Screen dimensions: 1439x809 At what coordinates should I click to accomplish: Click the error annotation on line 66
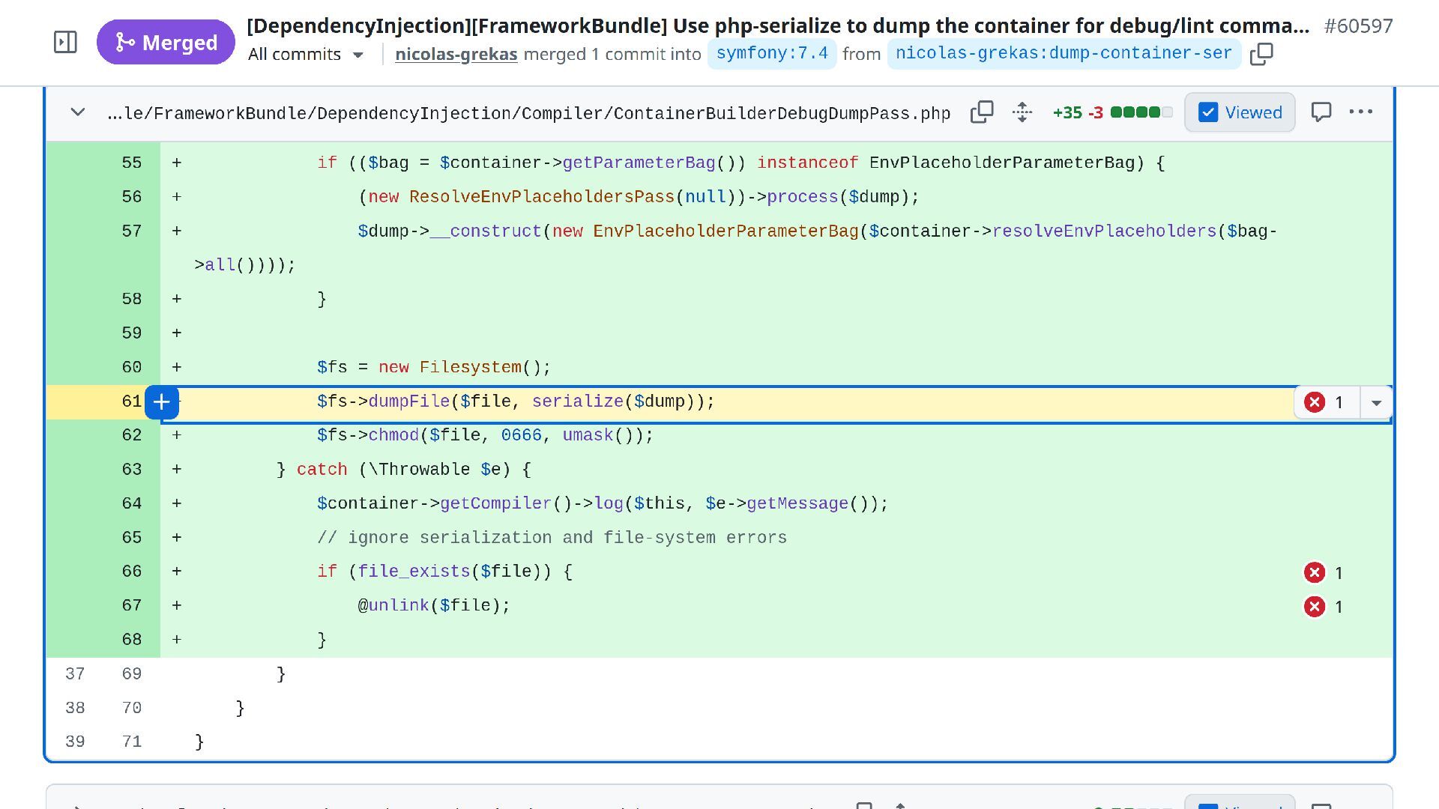click(1323, 573)
